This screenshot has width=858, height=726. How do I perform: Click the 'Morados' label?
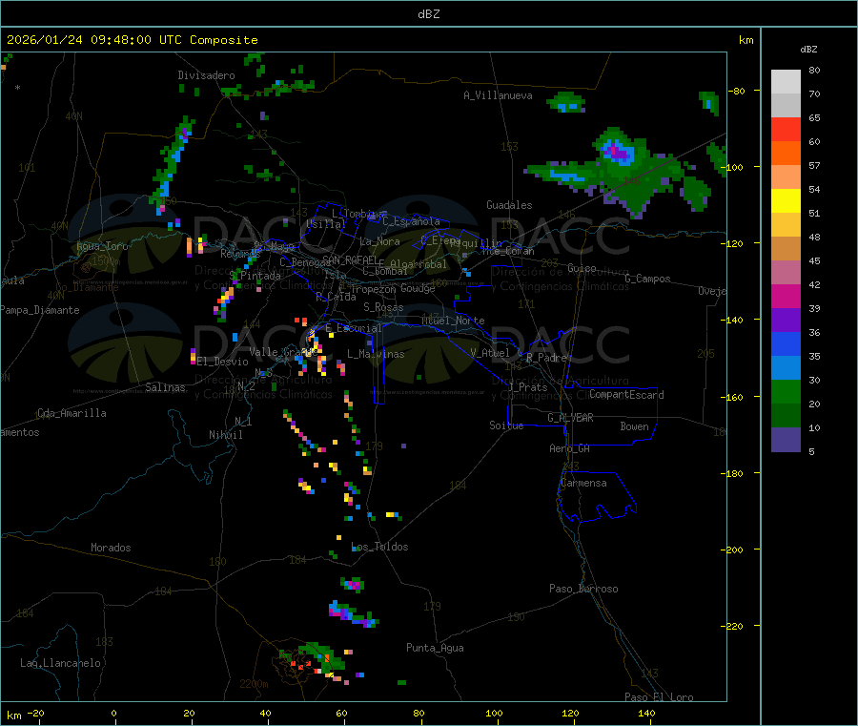111,548
